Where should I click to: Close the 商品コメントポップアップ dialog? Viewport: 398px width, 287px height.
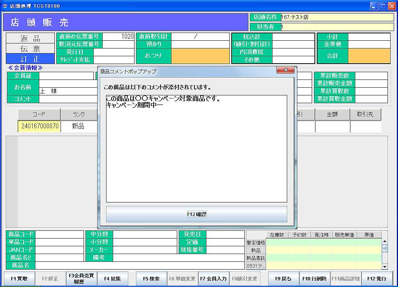point(286,70)
